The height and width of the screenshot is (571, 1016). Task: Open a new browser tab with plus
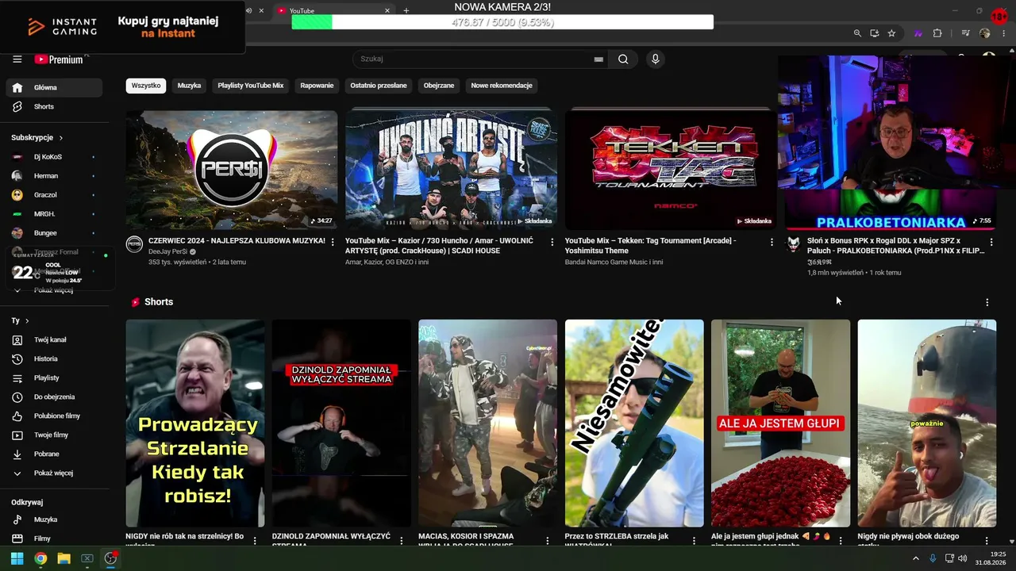[406, 10]
